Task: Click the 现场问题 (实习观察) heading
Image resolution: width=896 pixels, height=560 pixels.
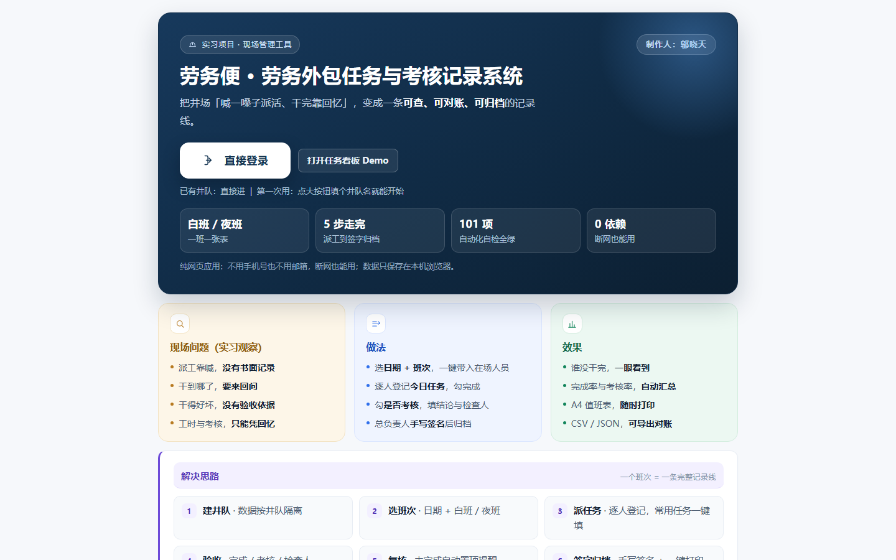Action: click(216, 347)
